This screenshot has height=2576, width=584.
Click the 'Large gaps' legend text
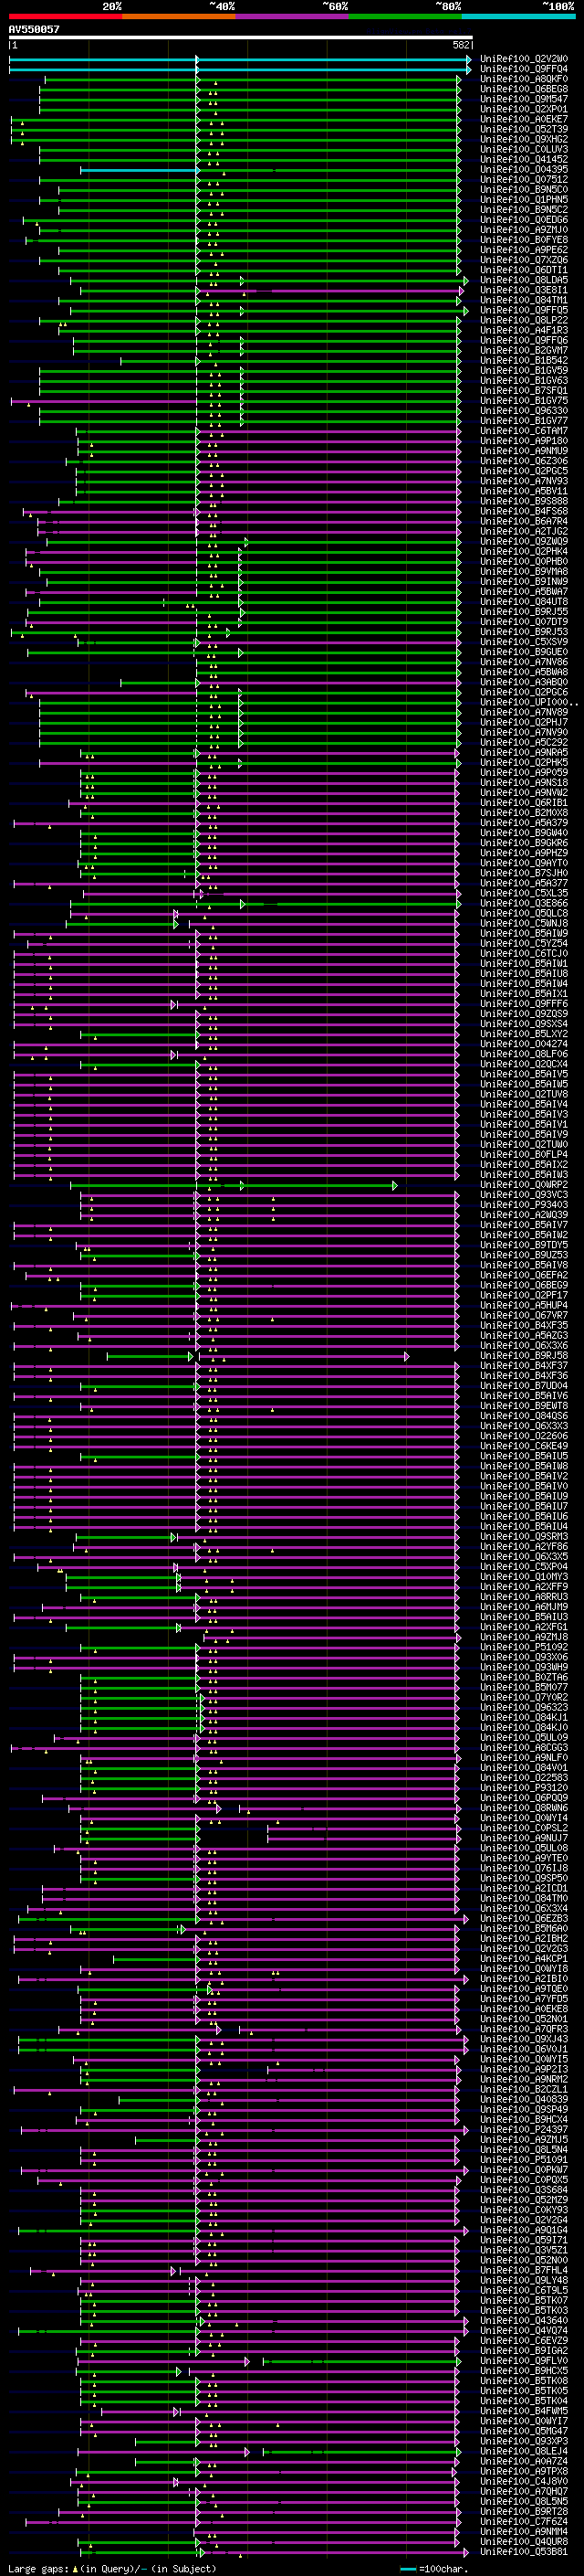38,2568
